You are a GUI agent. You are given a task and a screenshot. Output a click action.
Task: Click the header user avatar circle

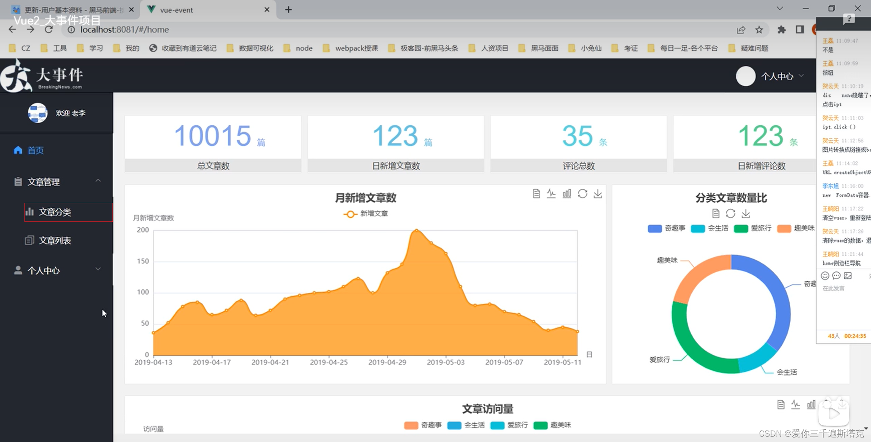click(745, 76)
